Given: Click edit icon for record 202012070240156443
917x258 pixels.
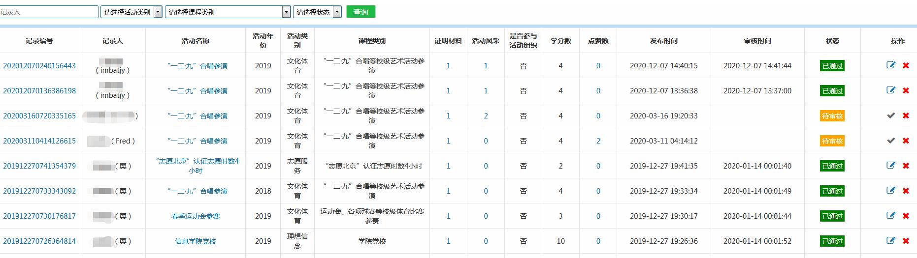Looking at the screenshot, I should click(890, 65).
